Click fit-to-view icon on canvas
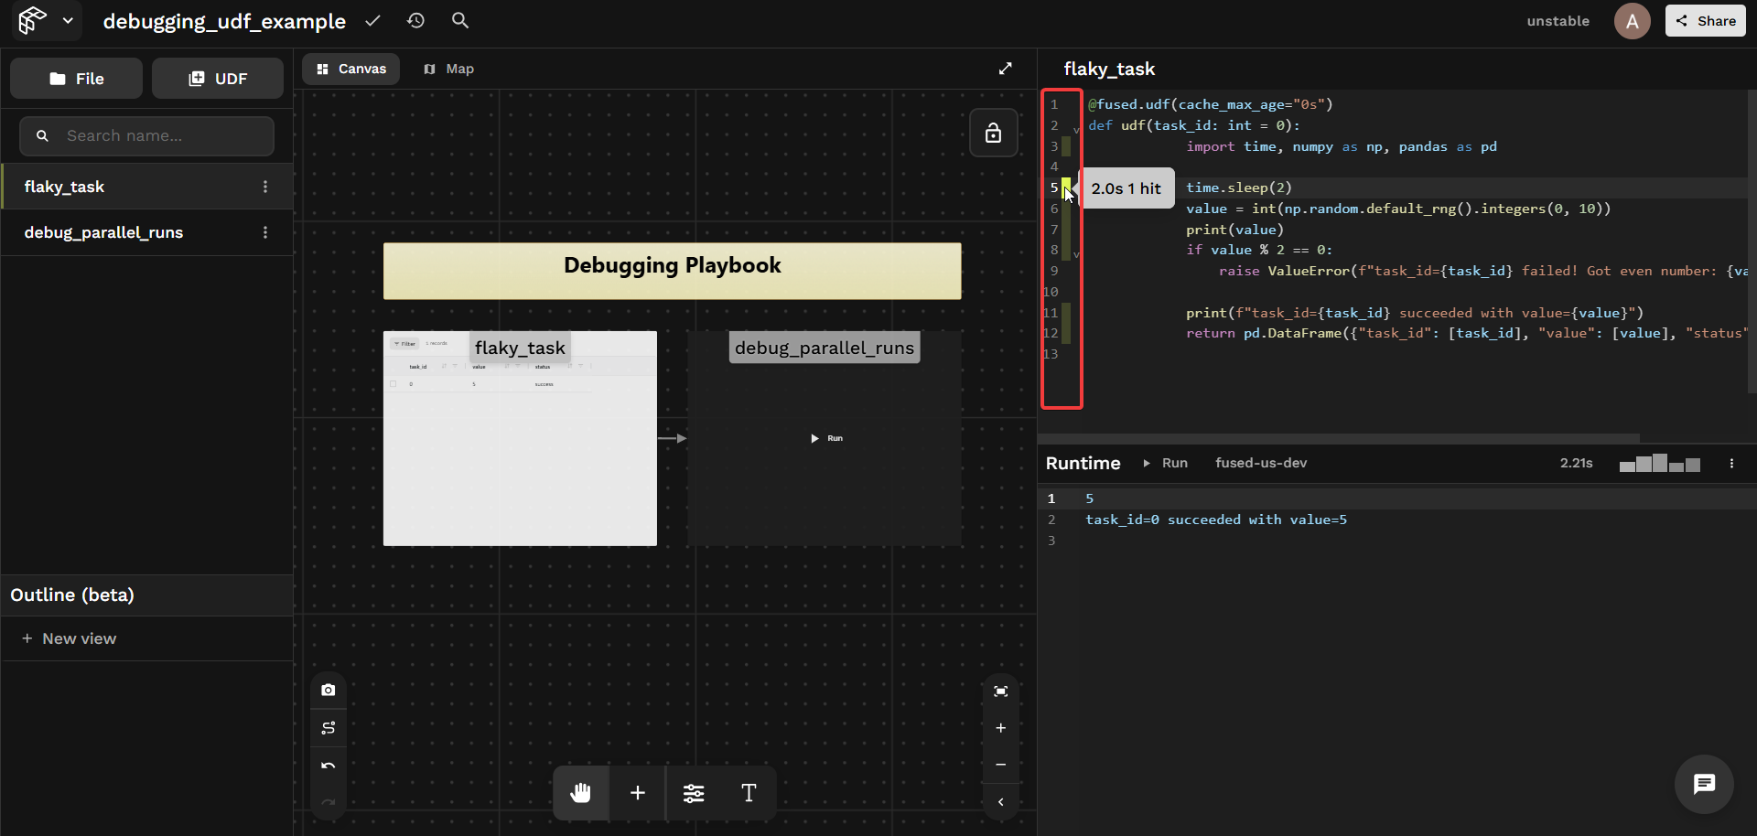1757x836 pixels. tap(1001, 691)
